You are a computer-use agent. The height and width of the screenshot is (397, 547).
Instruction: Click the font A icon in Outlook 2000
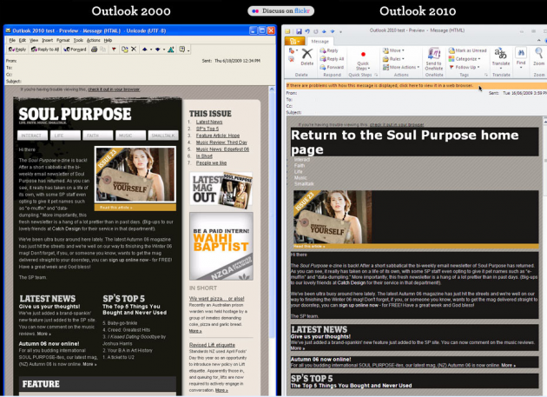[171, 50]
